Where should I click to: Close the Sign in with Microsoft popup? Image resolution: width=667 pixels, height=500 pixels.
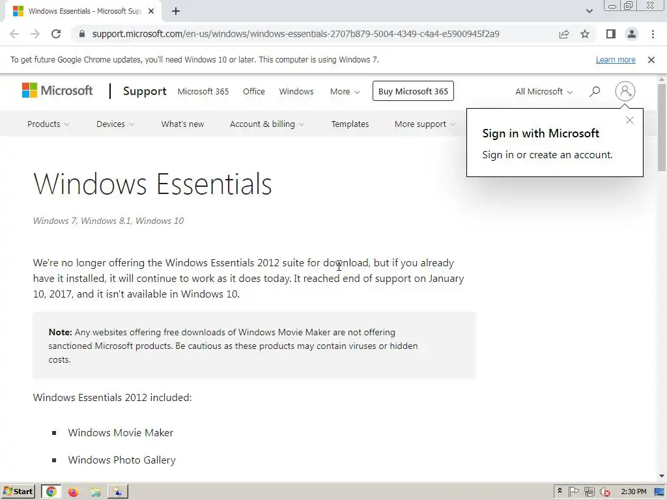pos(630,120)
